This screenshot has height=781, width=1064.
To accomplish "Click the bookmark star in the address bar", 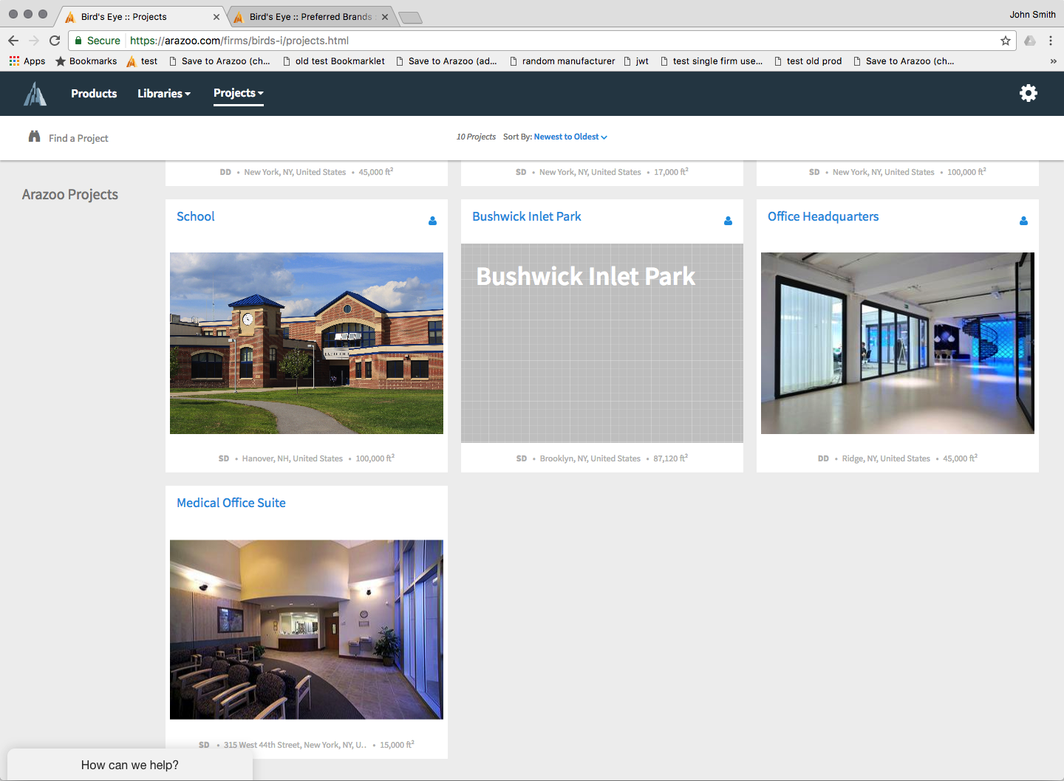I will [1006, 41].
